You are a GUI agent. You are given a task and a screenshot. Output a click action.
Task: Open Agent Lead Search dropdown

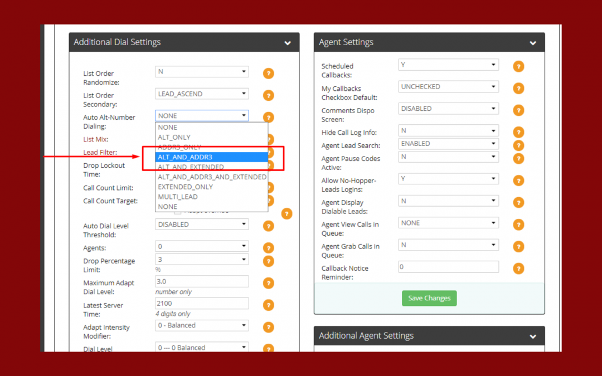point(448,144)
